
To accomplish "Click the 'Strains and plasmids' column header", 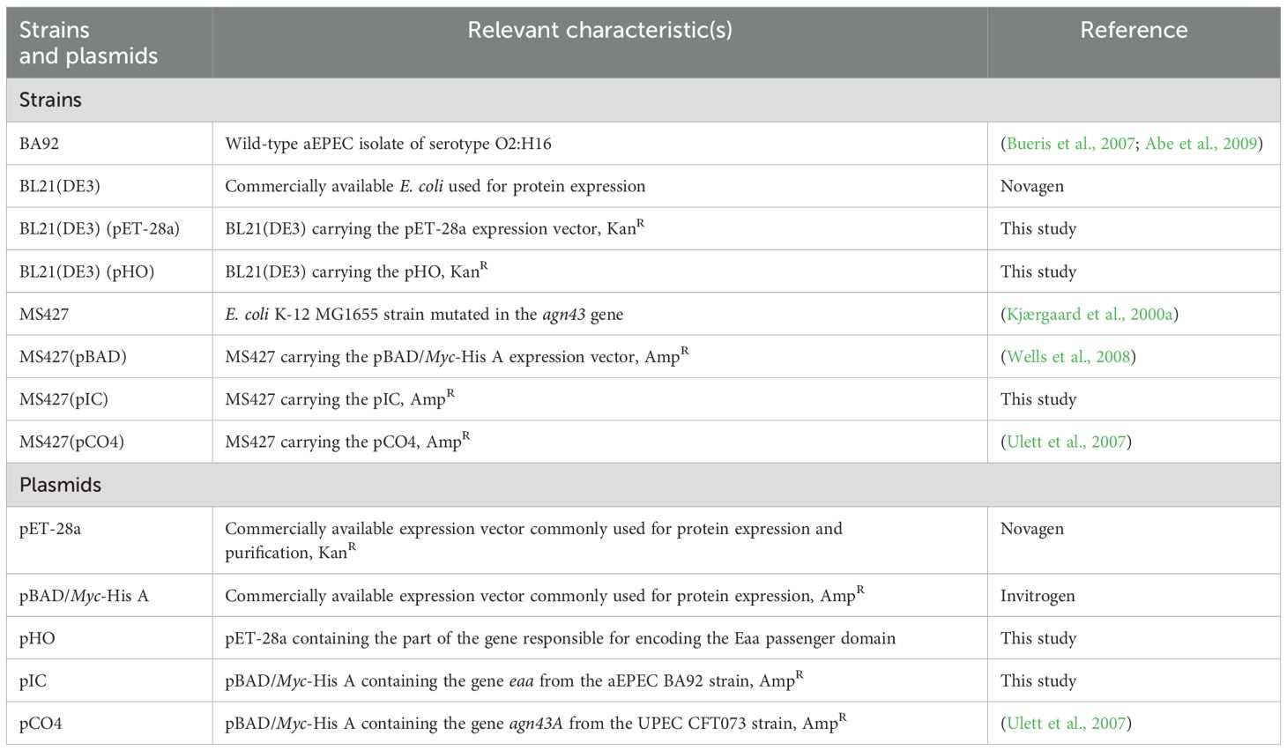I will [88, 43].
